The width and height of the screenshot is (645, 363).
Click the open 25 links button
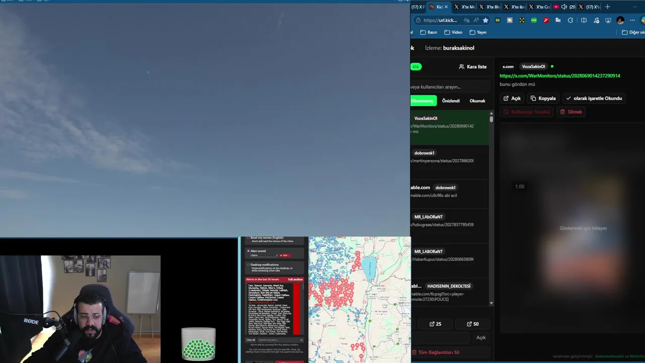435,324
